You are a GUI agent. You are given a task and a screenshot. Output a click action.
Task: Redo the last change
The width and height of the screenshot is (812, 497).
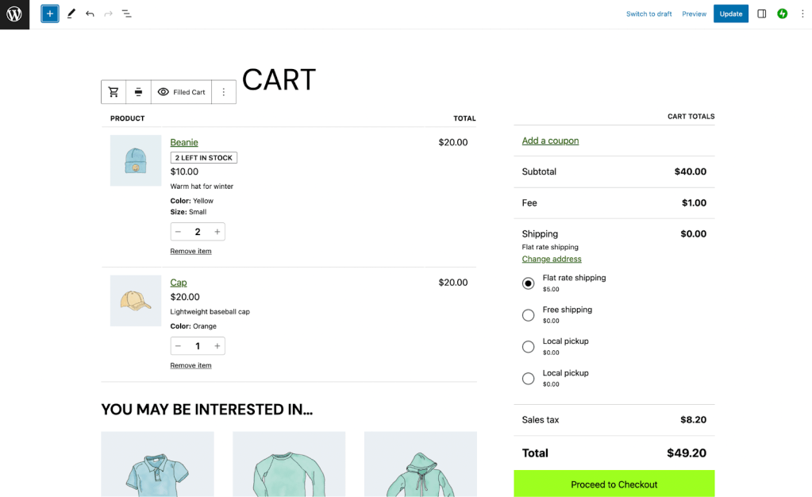click(108, 13)
